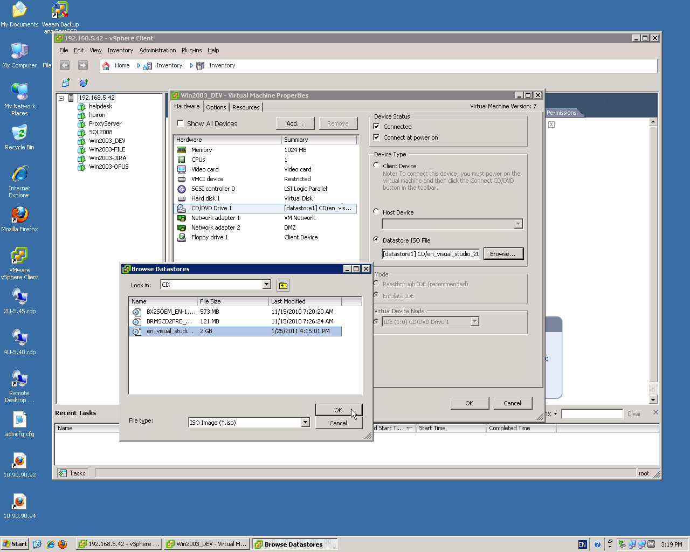This screenshot has height=552, width=690.
Task: Click the Browse... button for ISO file
Action: coord(503,254)
